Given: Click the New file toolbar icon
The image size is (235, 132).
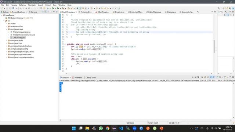Looking at the screenshot, I should click(x=2, y=8).
